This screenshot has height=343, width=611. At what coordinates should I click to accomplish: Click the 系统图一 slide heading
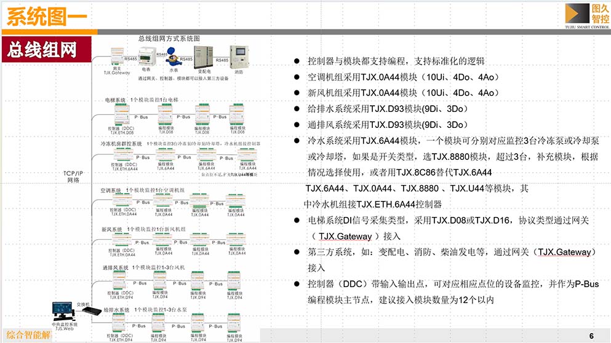click(47, 17)
